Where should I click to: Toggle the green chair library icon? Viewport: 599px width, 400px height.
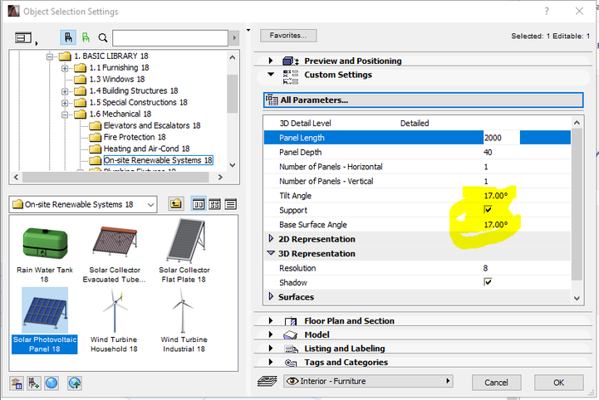click(x=86, y=38)
